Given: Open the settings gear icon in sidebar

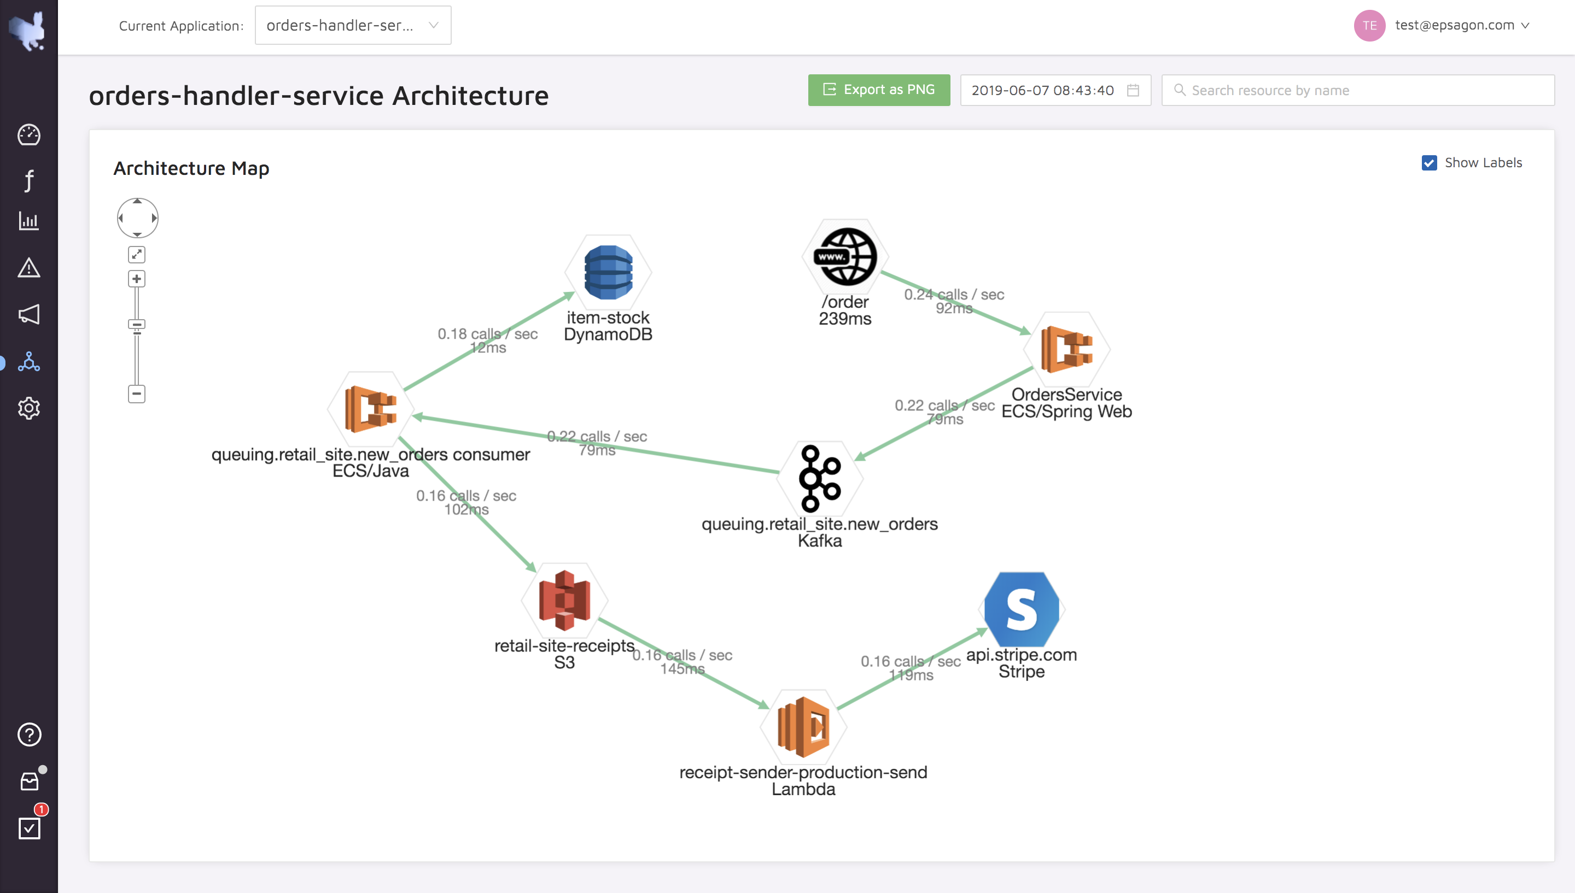Looking at the screenshot, I should (29, 408).
